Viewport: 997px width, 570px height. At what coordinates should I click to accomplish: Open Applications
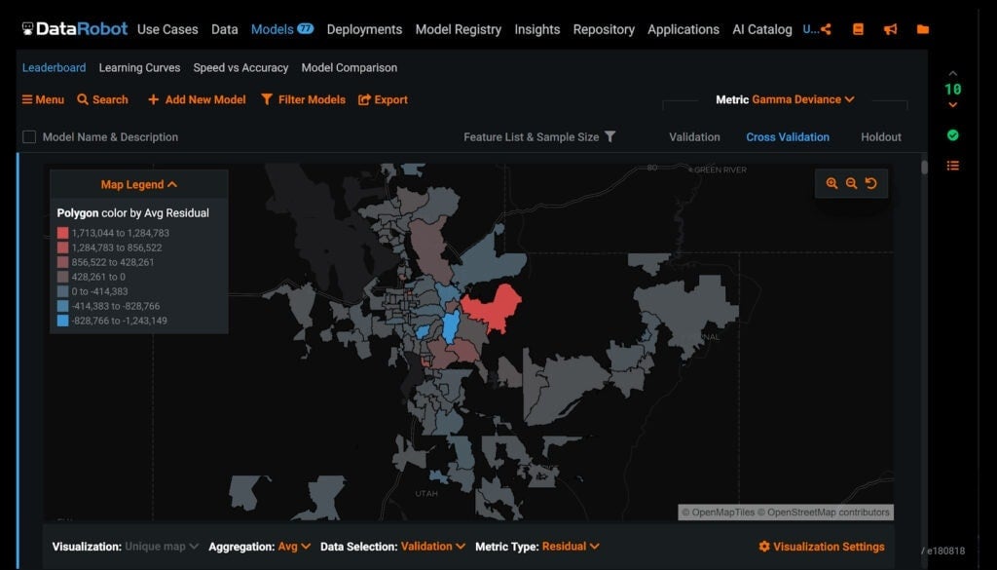tap(683, 29)
